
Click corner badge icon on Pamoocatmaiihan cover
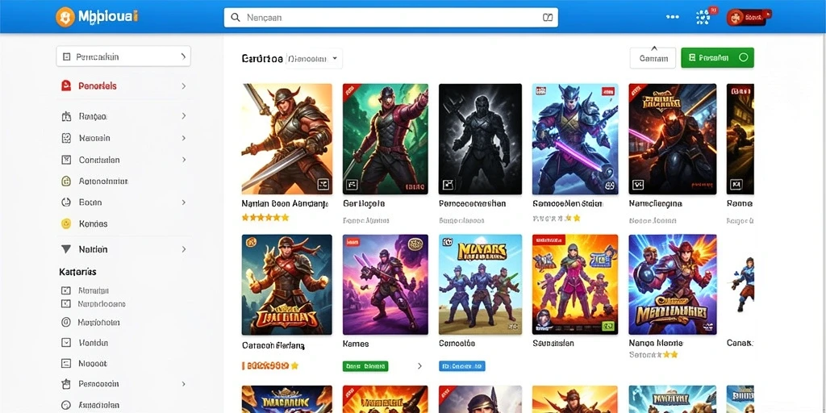(448, 185)
